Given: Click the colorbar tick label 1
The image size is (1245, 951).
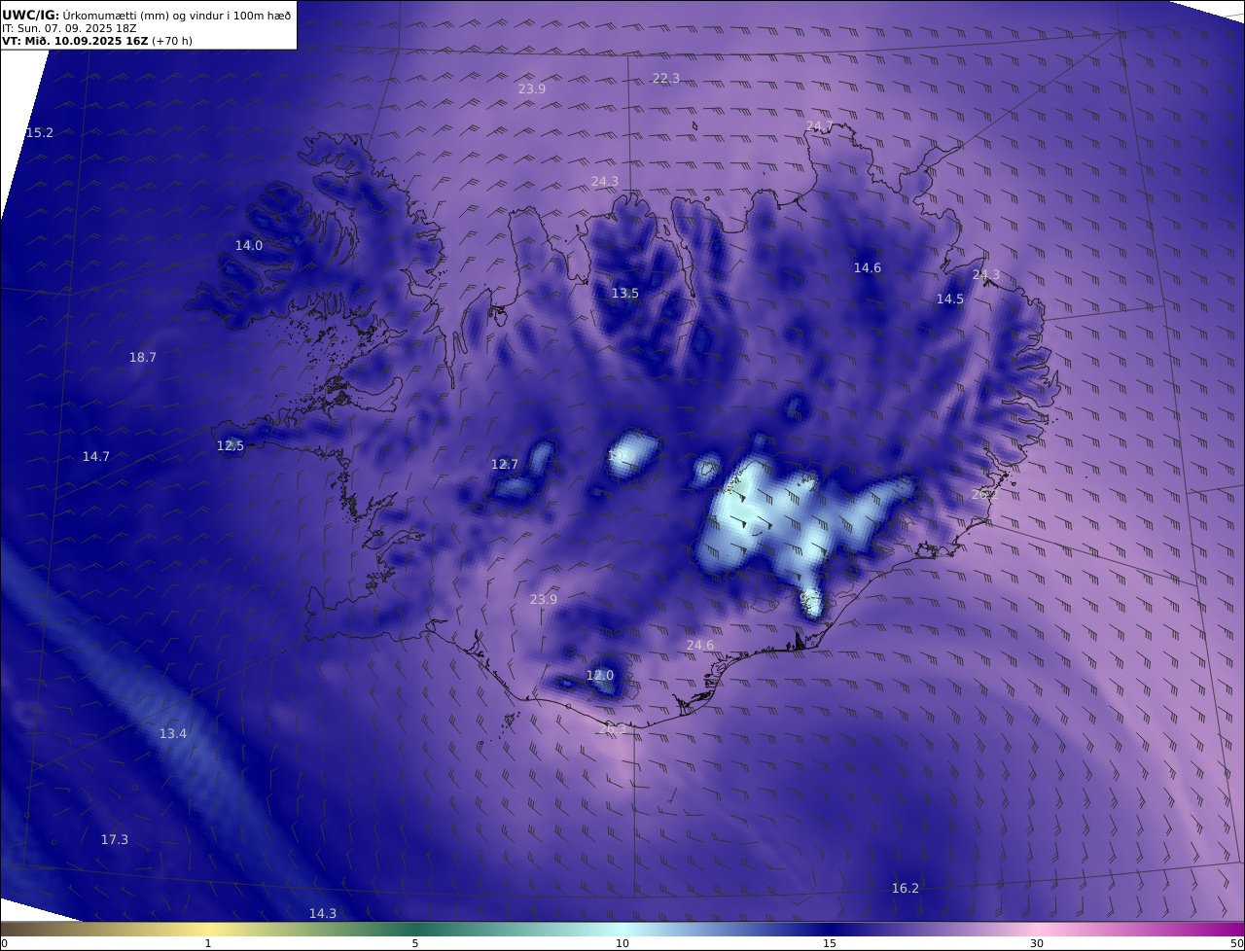Looking at the screenshot, I should 208,943.
